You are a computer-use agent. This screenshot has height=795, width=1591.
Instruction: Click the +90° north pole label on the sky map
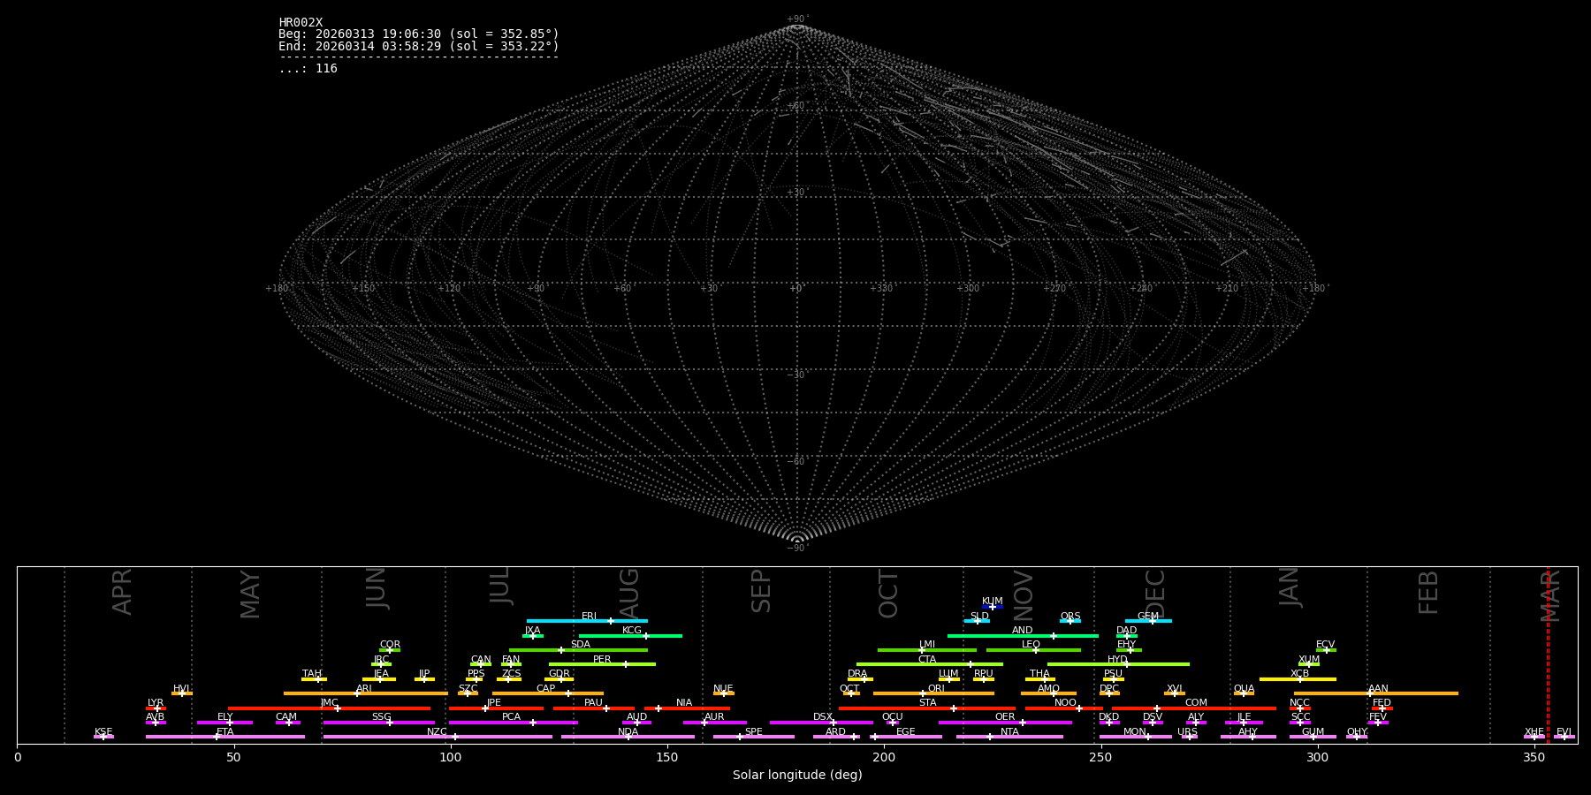coord(797,19)
